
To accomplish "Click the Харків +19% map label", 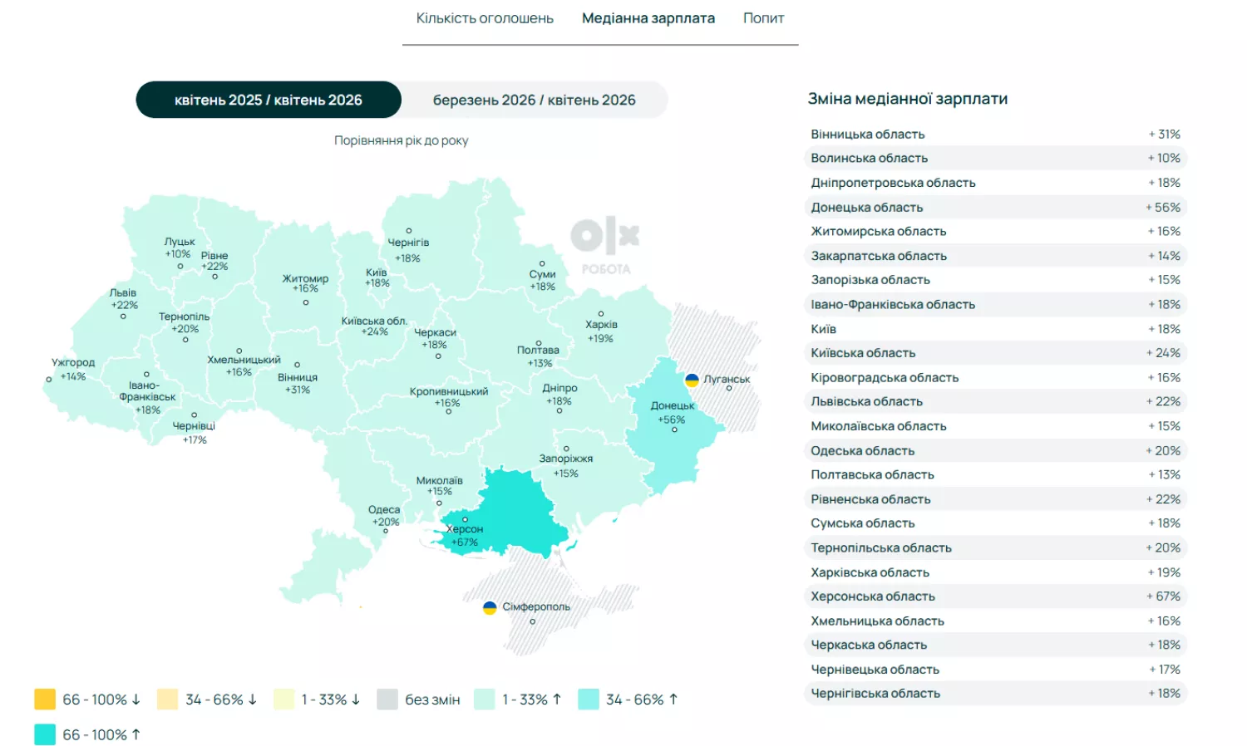I will (601, 331).
